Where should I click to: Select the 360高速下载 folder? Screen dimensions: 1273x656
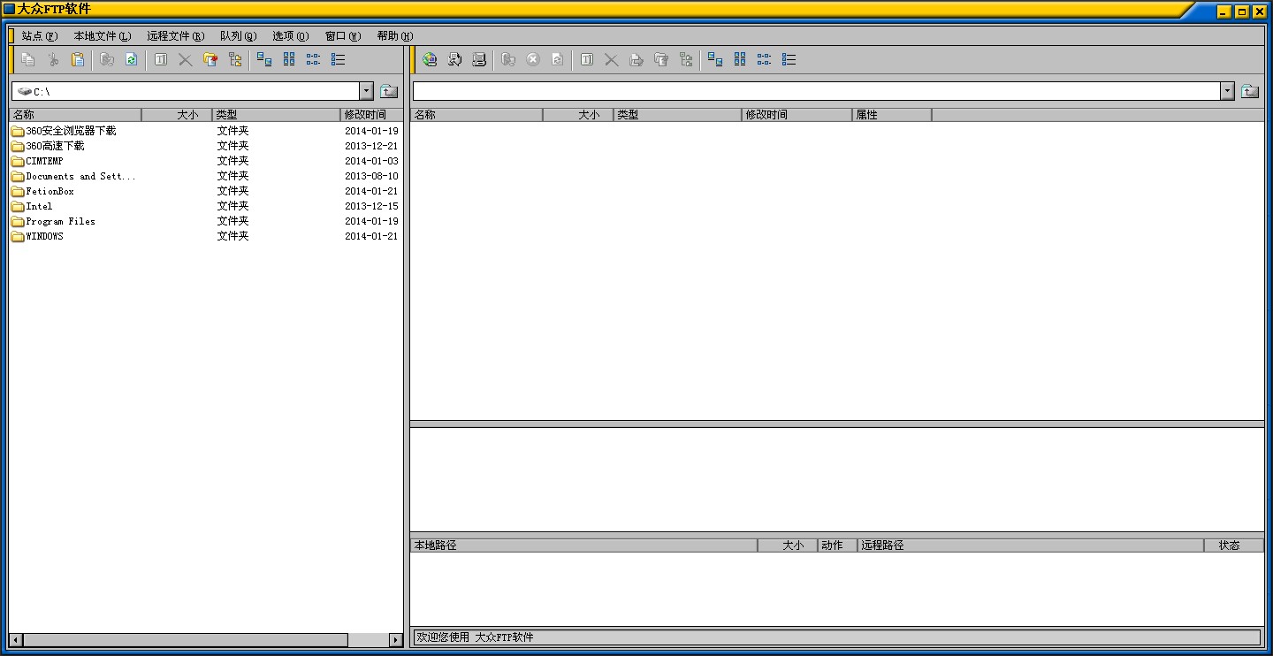coord(48,146)
